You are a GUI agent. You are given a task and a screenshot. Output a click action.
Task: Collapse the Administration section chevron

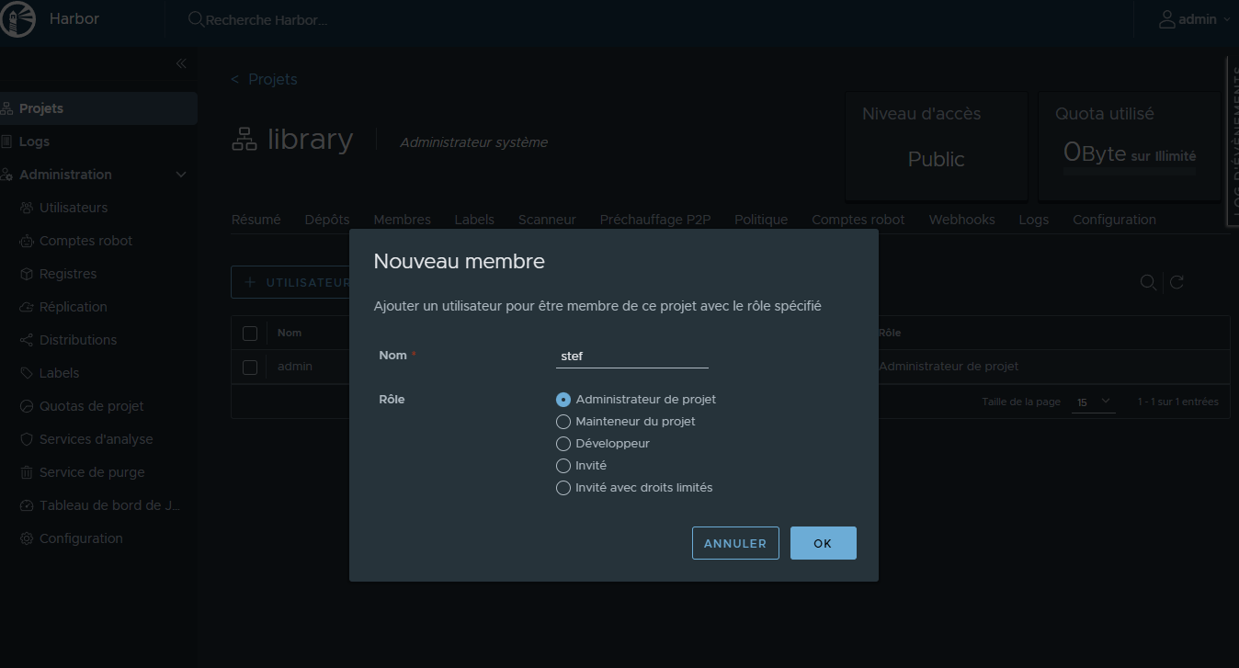tap(181, 175)
